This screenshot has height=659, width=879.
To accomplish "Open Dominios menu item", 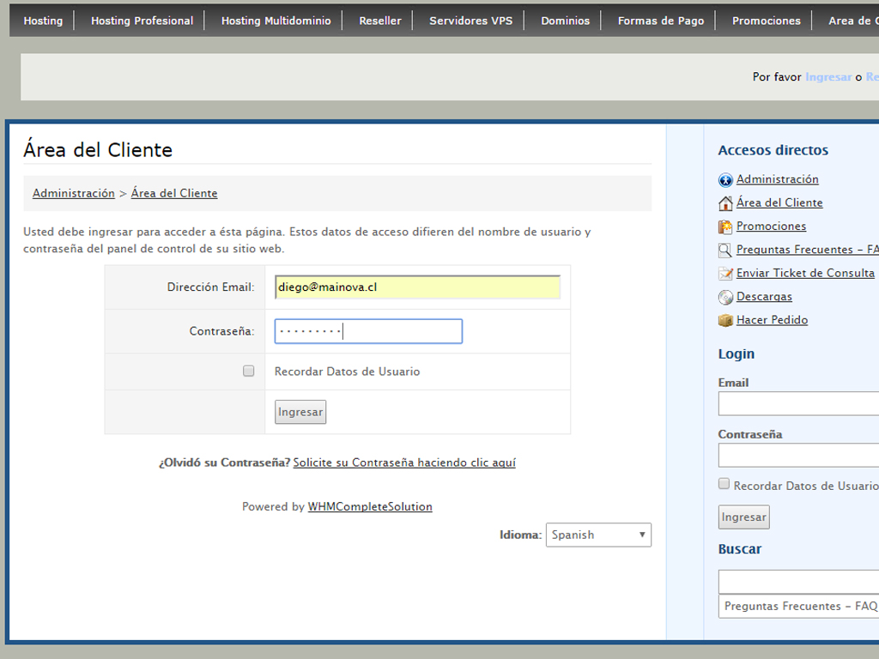I will coord(565,21).
